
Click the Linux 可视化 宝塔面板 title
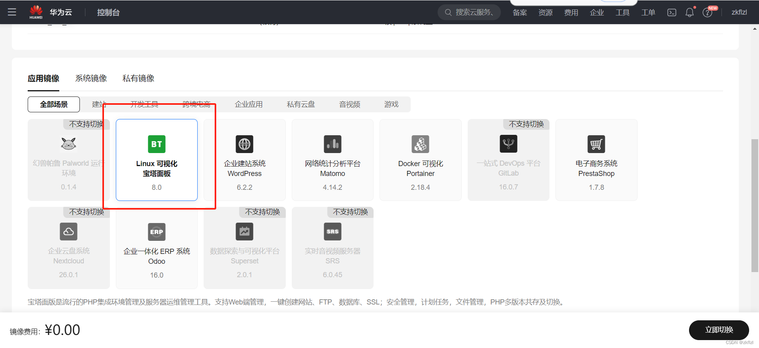[157, 168]
